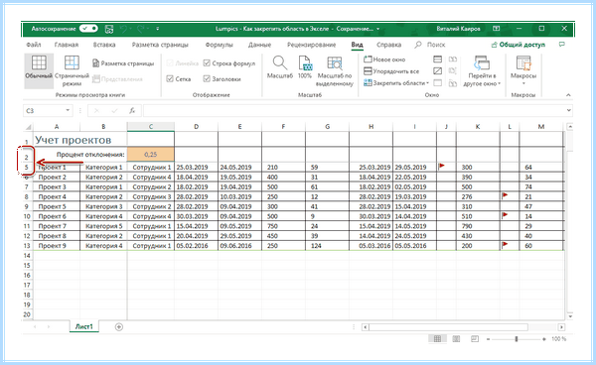The width and height of the screenshot is (596, 365).
Task: Click user name Виталий Каиров
Action: [x=458, y=29]
